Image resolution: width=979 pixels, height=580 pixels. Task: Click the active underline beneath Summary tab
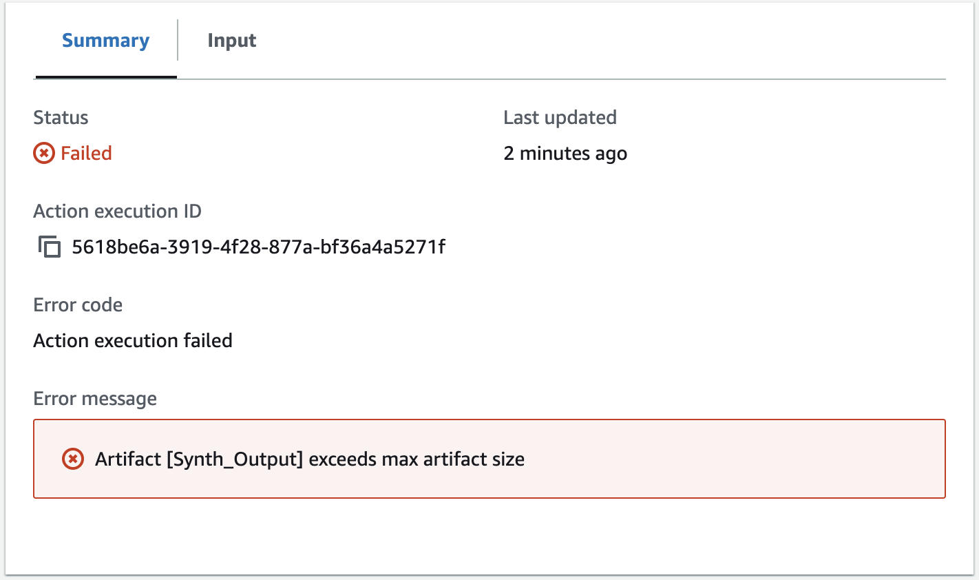(x=106, y=77)
